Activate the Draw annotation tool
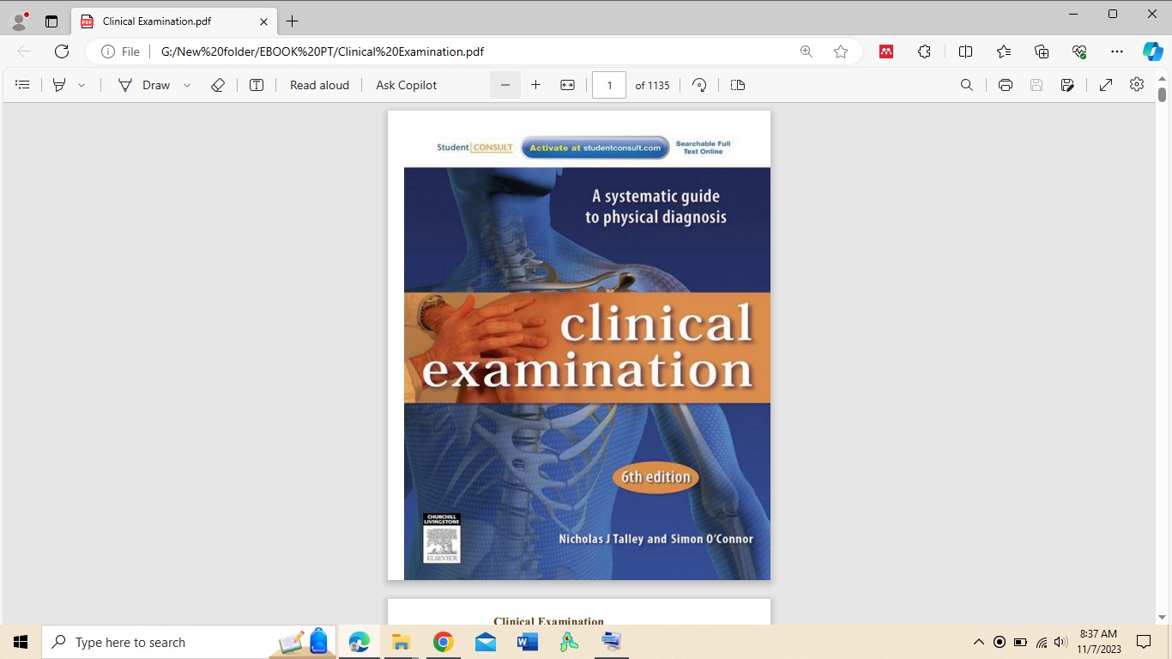The image size is (1172, 659). point(144,85)
